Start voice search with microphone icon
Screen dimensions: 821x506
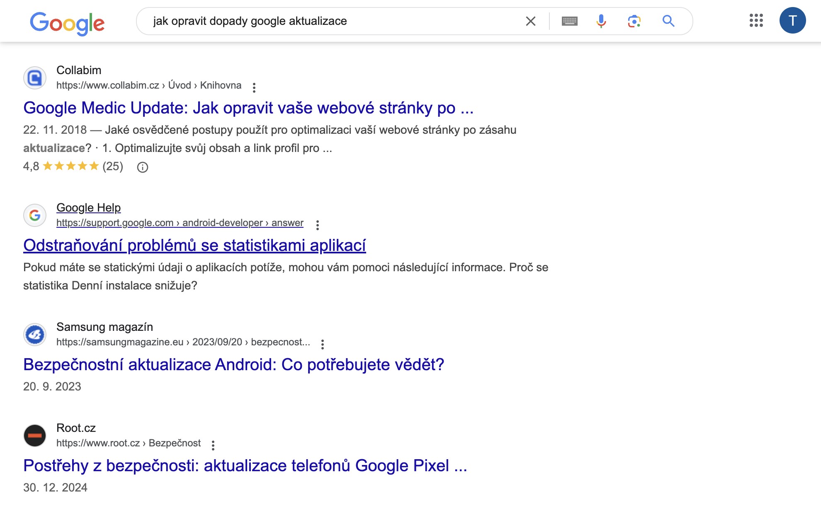pos(601,21)
